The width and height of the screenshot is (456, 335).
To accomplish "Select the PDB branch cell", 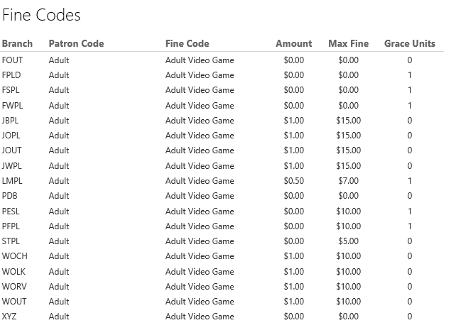I will [11, 196].
